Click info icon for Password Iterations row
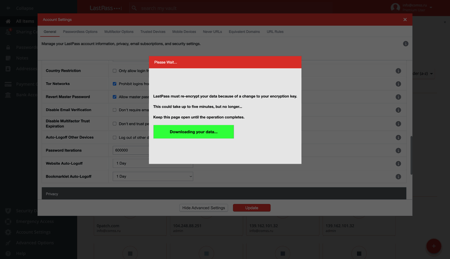Image resolution: width=450 pixels, height=259 pixels. click(398, 150)
